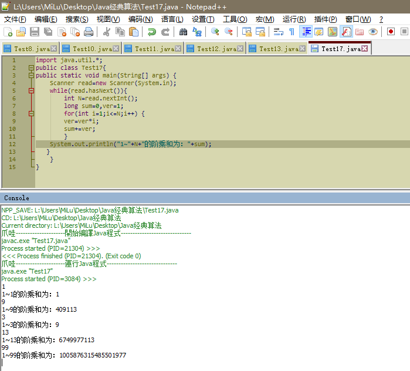
Task: Open Replace dialog from toolbar icon
Action: coord(197,32)
